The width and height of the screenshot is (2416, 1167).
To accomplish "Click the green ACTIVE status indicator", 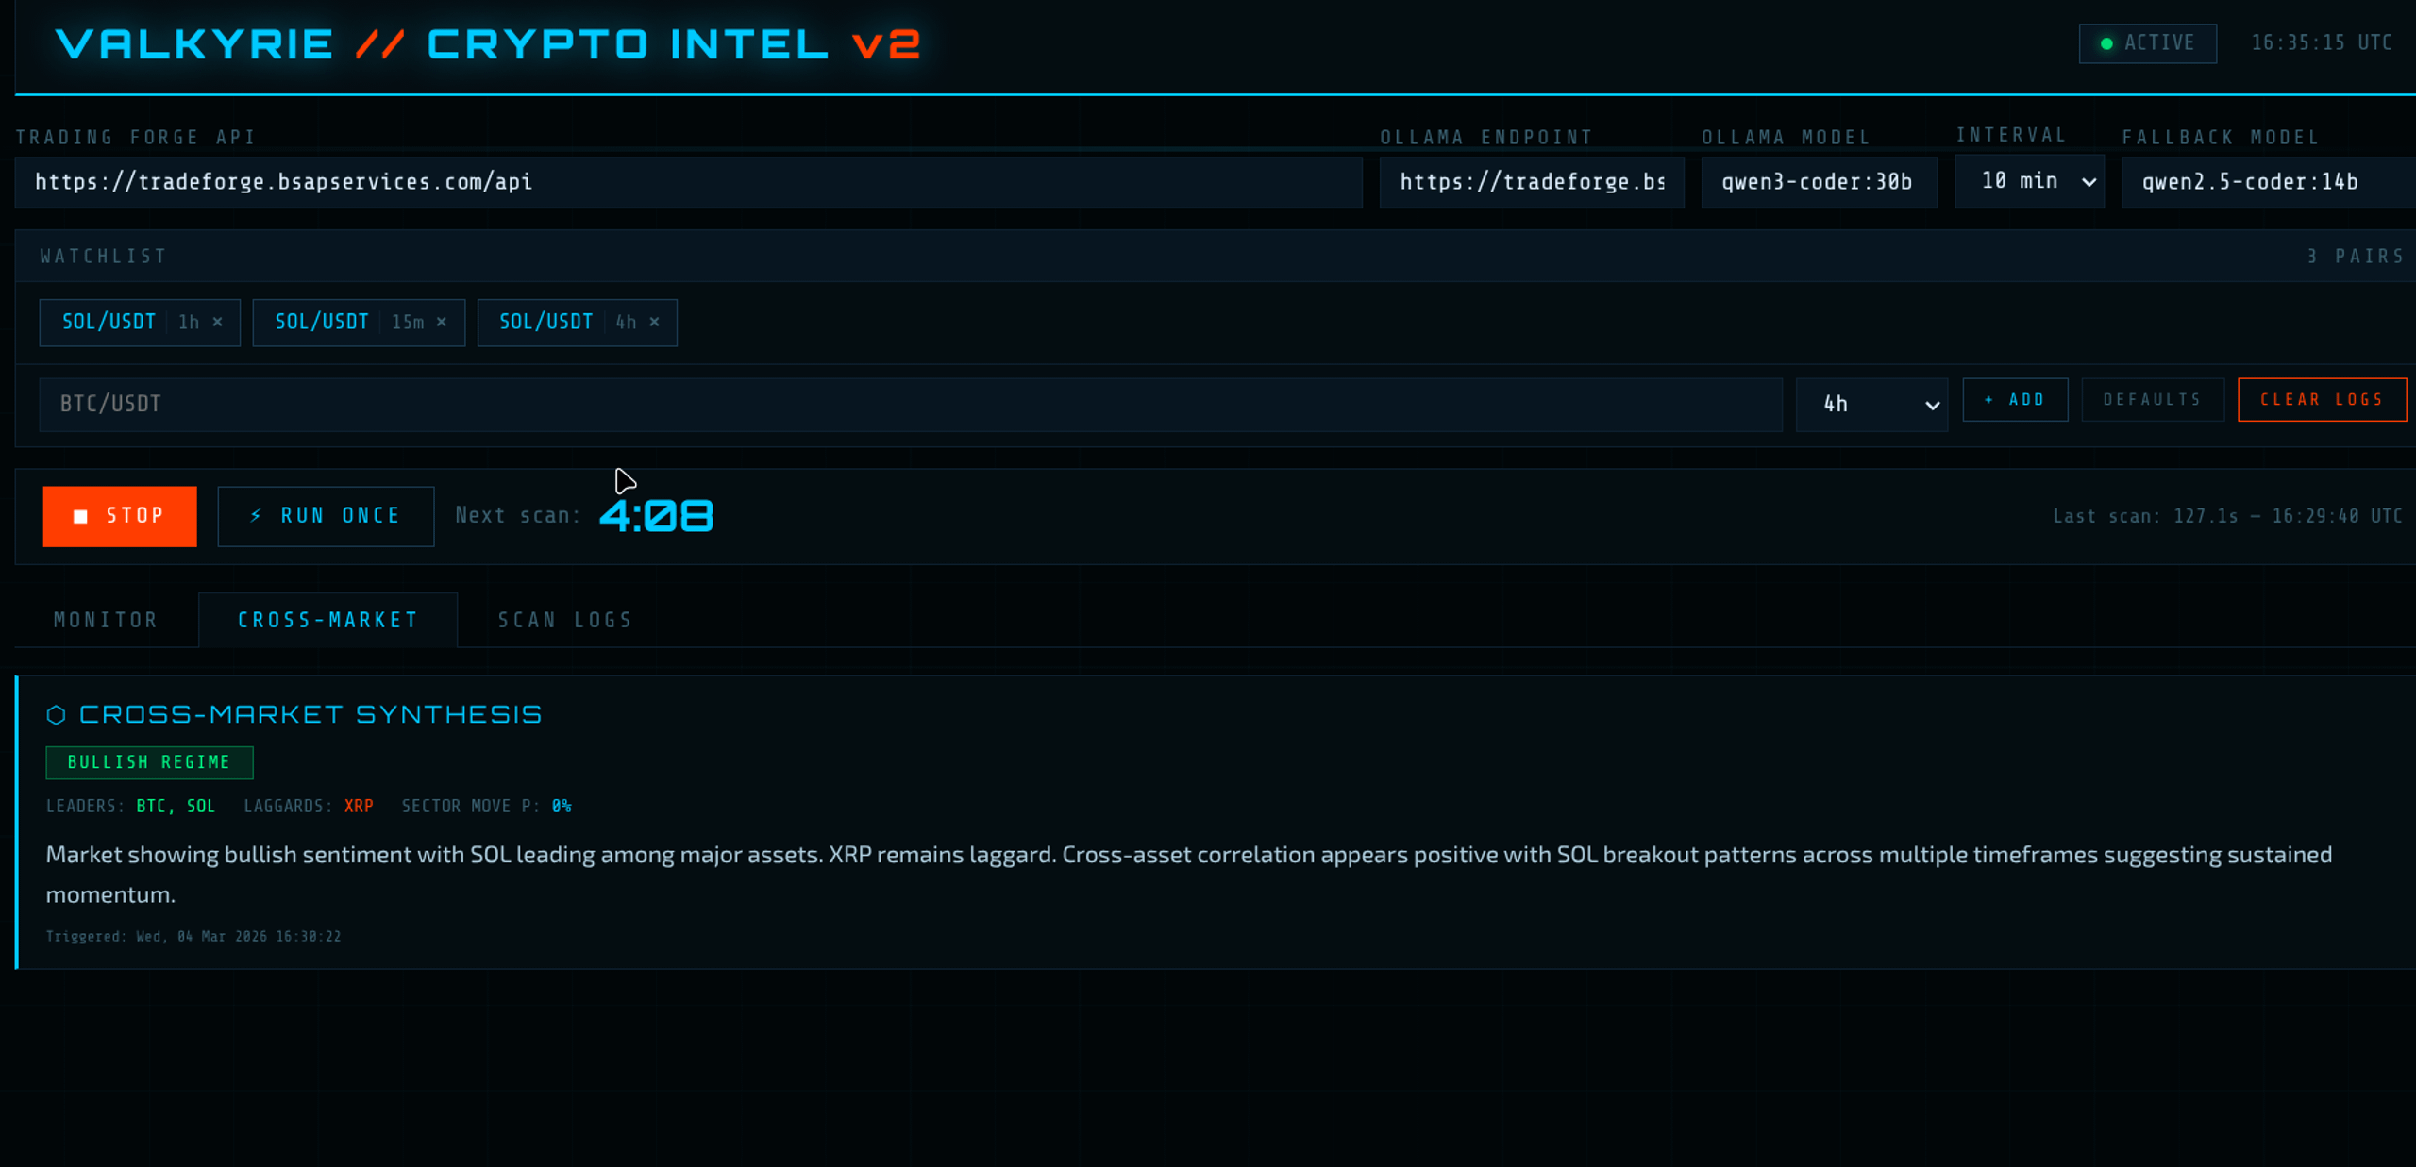I will [x=2147, y=43].
